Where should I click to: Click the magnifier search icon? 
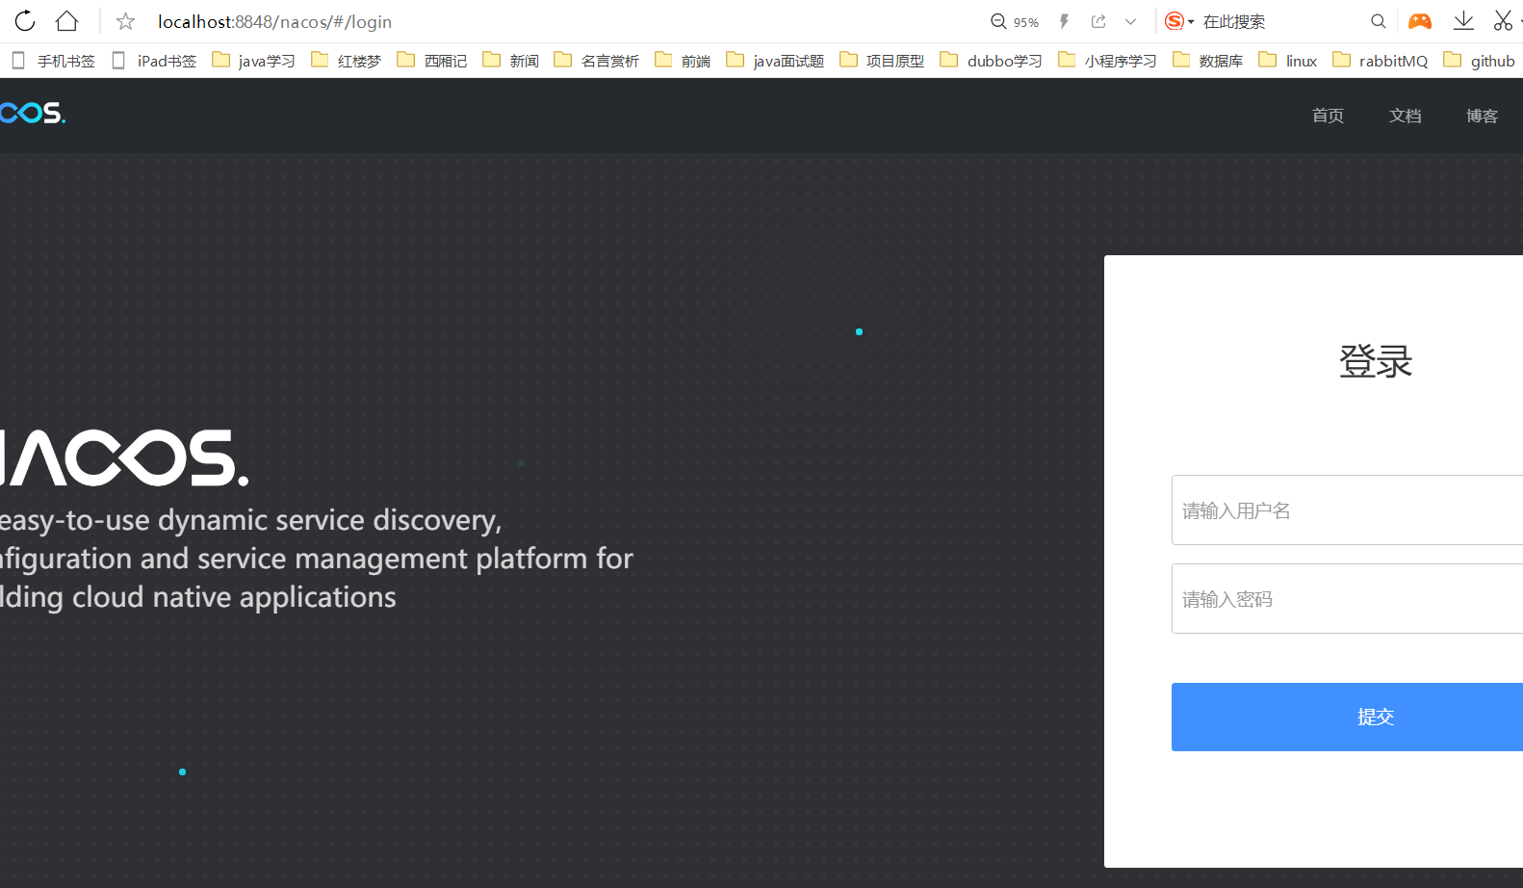(x=1379, y=21)
